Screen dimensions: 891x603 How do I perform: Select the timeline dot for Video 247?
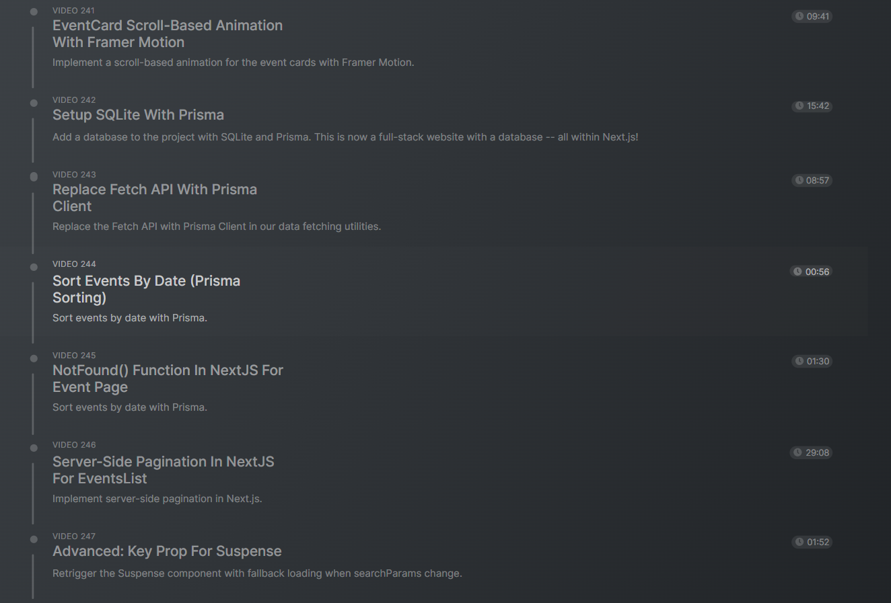point(34,539)
